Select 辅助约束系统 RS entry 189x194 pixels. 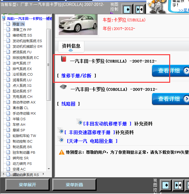click(26, 175)
